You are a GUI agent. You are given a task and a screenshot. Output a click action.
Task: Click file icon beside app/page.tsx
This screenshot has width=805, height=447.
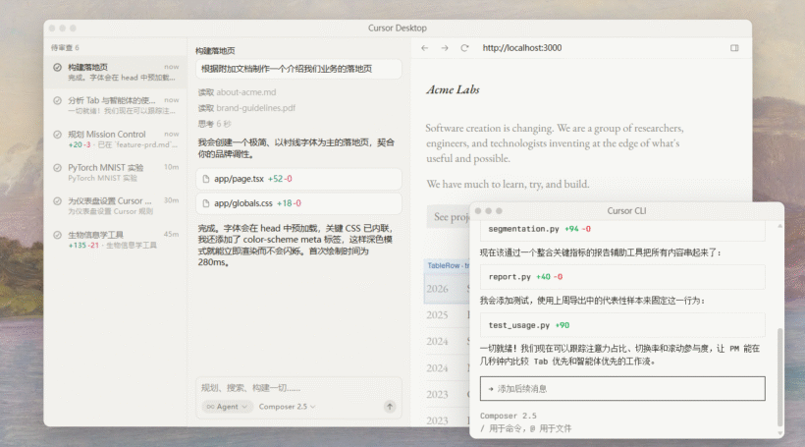pos(206,179)
